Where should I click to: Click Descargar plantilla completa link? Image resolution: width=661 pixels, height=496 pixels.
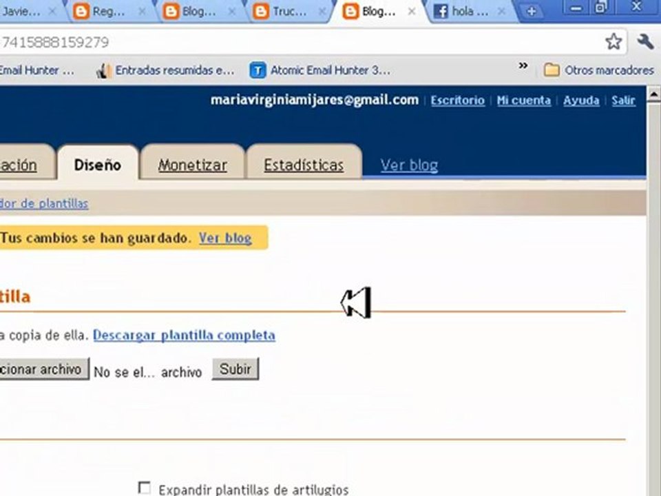(185, 335)
